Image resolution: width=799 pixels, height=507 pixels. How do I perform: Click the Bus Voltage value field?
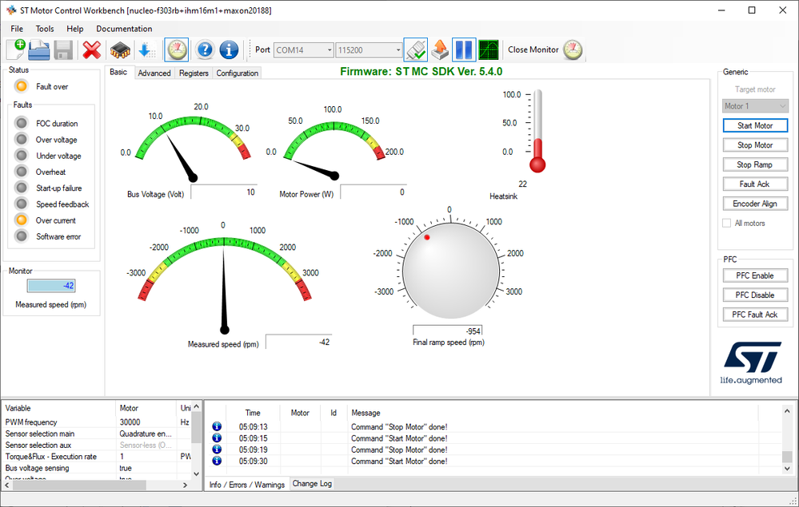pyautogui.click(x=224, y=192)
